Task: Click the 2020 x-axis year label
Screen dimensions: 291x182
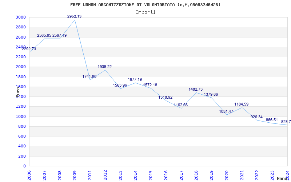Action: [227, 175]
